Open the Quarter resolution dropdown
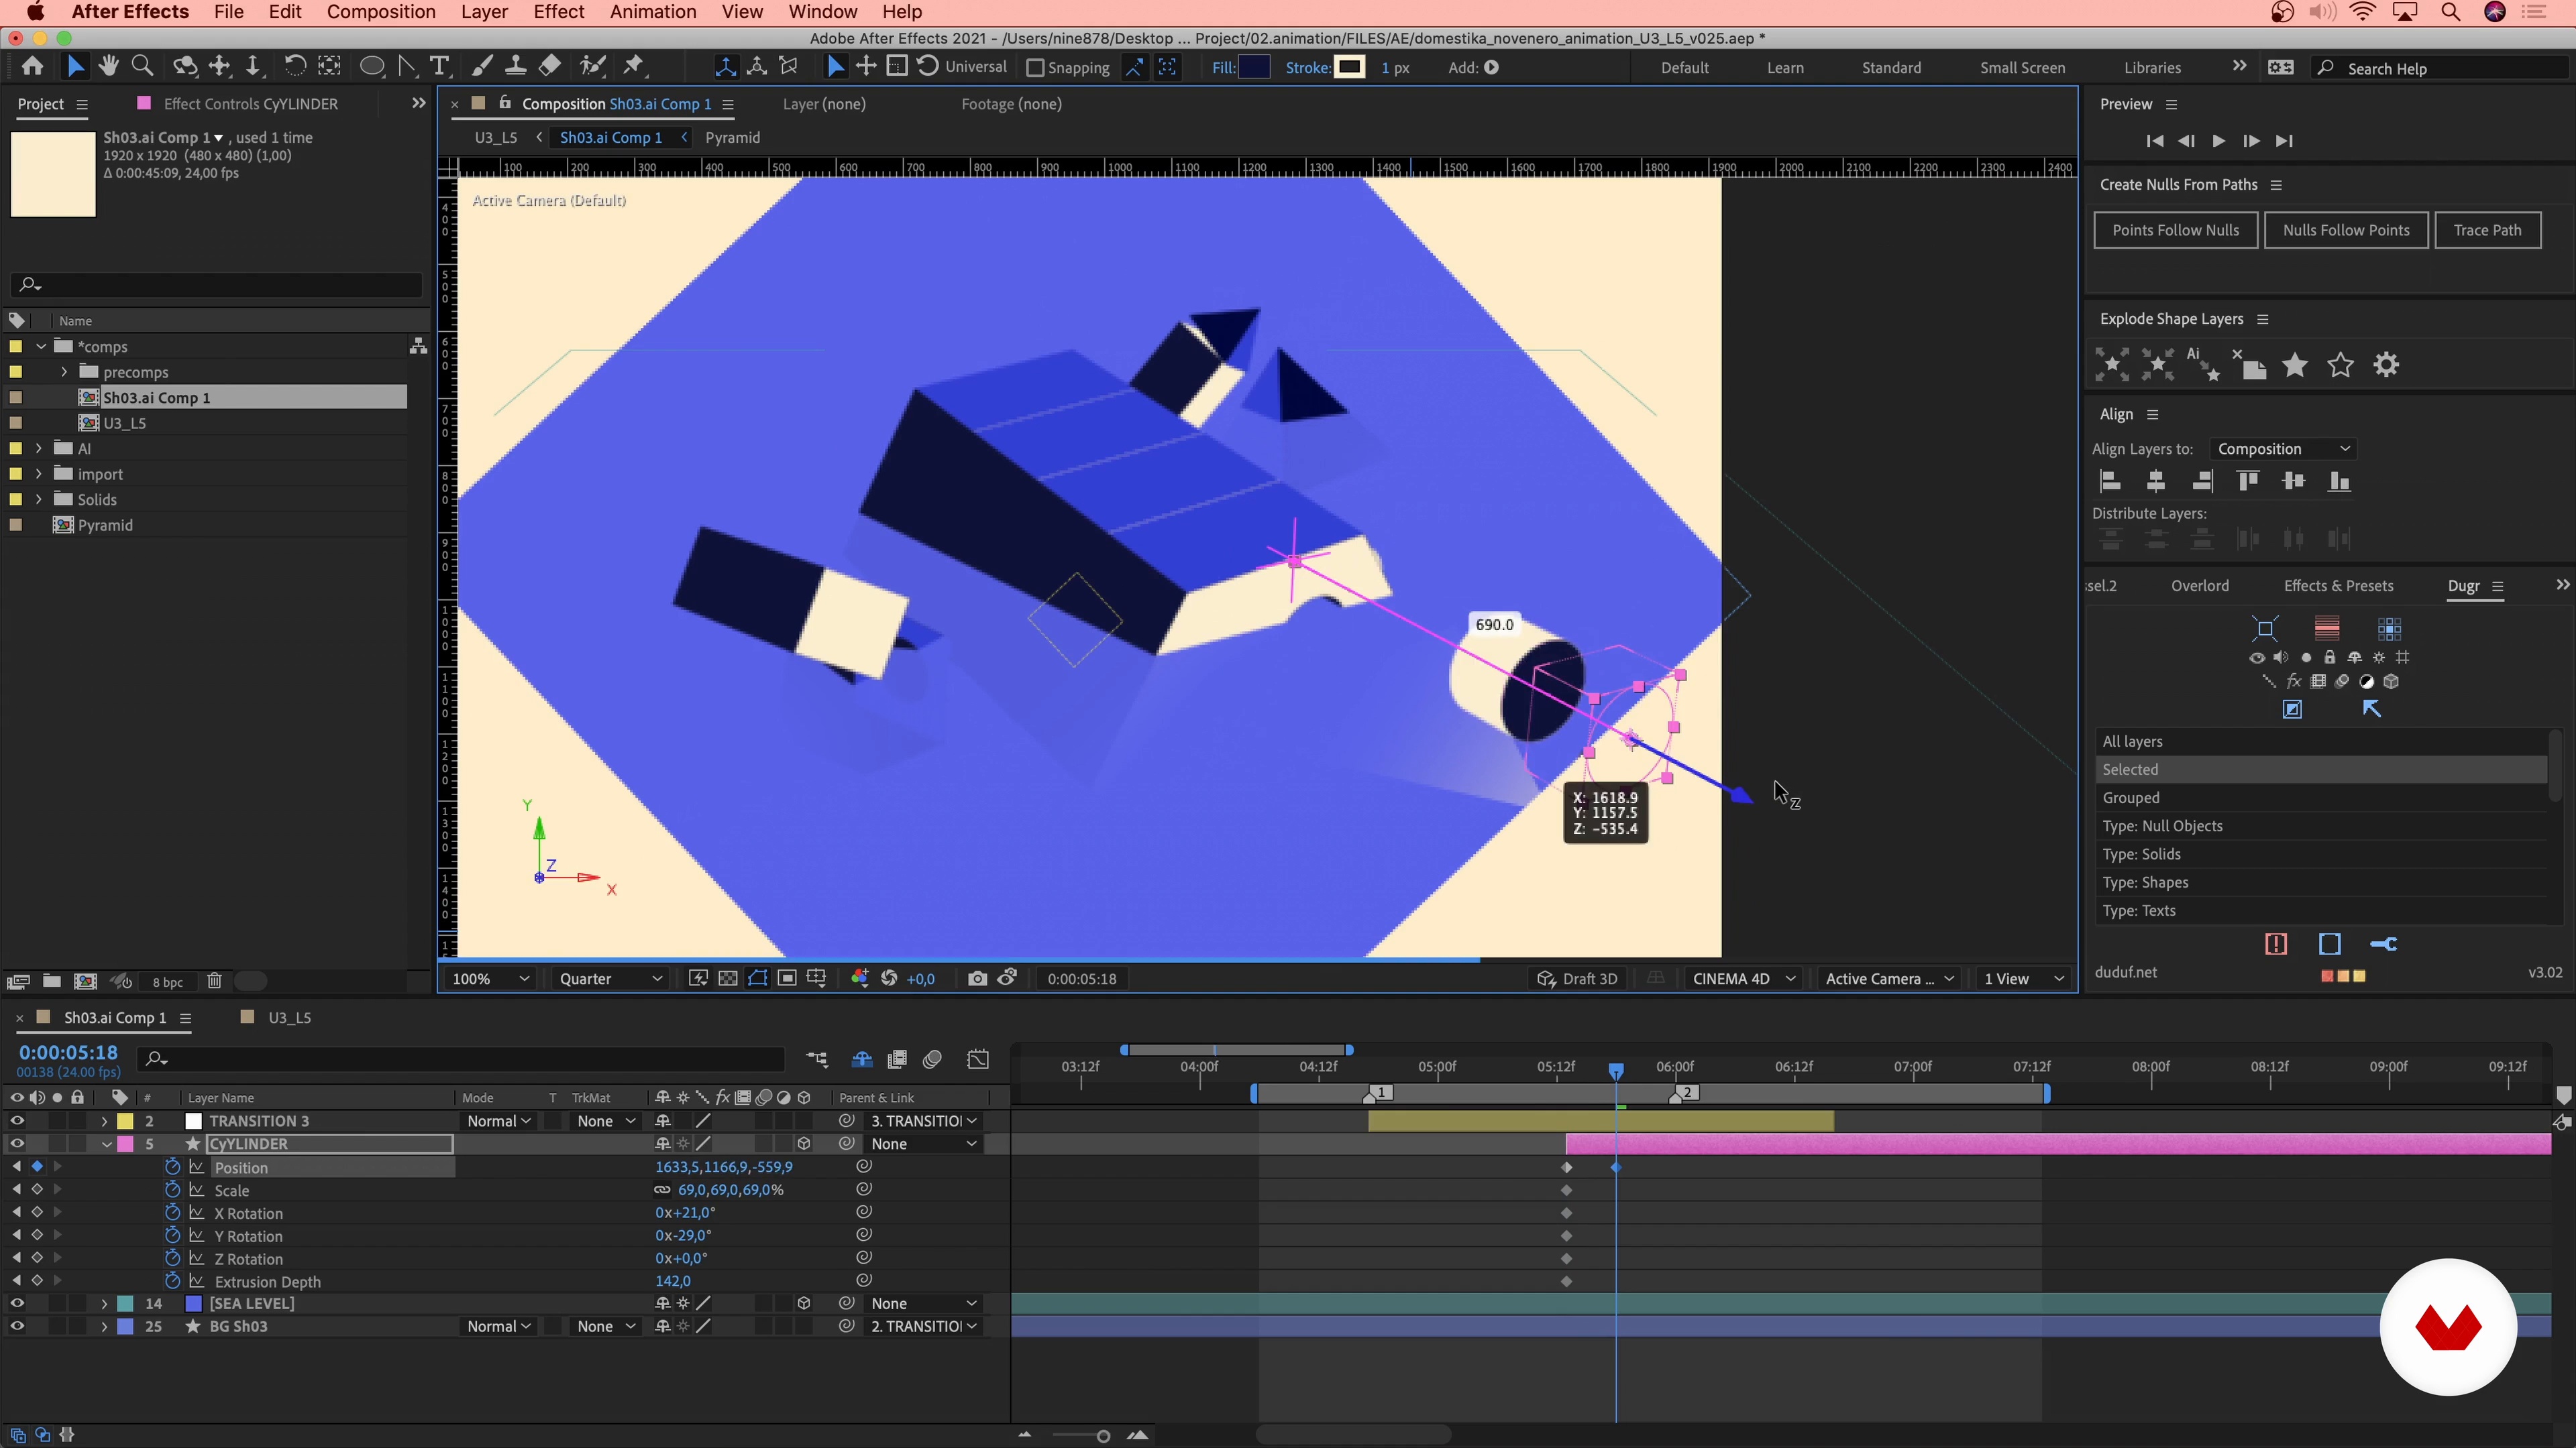The height and width of the screenshot is (1448, 2576). (x=611, y=978)
